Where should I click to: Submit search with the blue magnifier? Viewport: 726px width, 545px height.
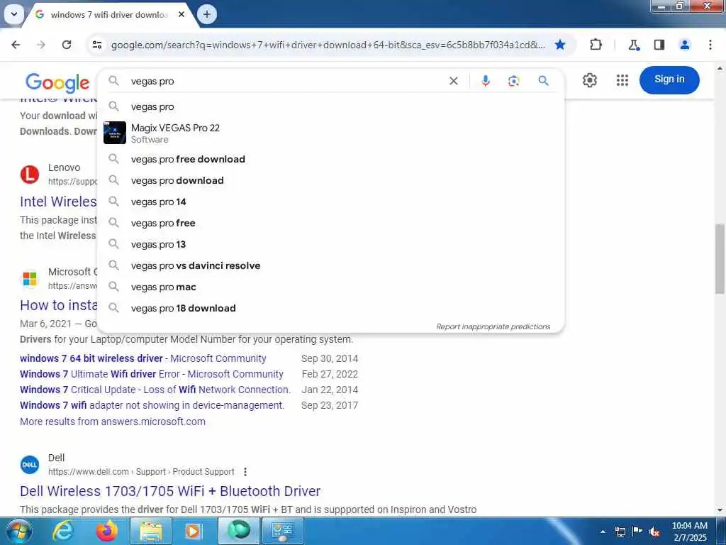(x=544, y=81)
